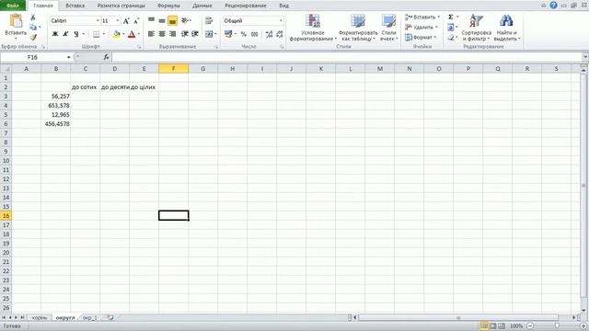Screen dimensions: 589x331
Task: Open Условное форматирование menu
Action: pyautogui.click(x=313, y=28)
